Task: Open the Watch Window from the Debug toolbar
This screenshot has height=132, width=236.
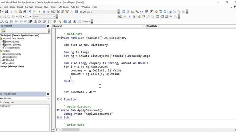Action: point(166,16)
